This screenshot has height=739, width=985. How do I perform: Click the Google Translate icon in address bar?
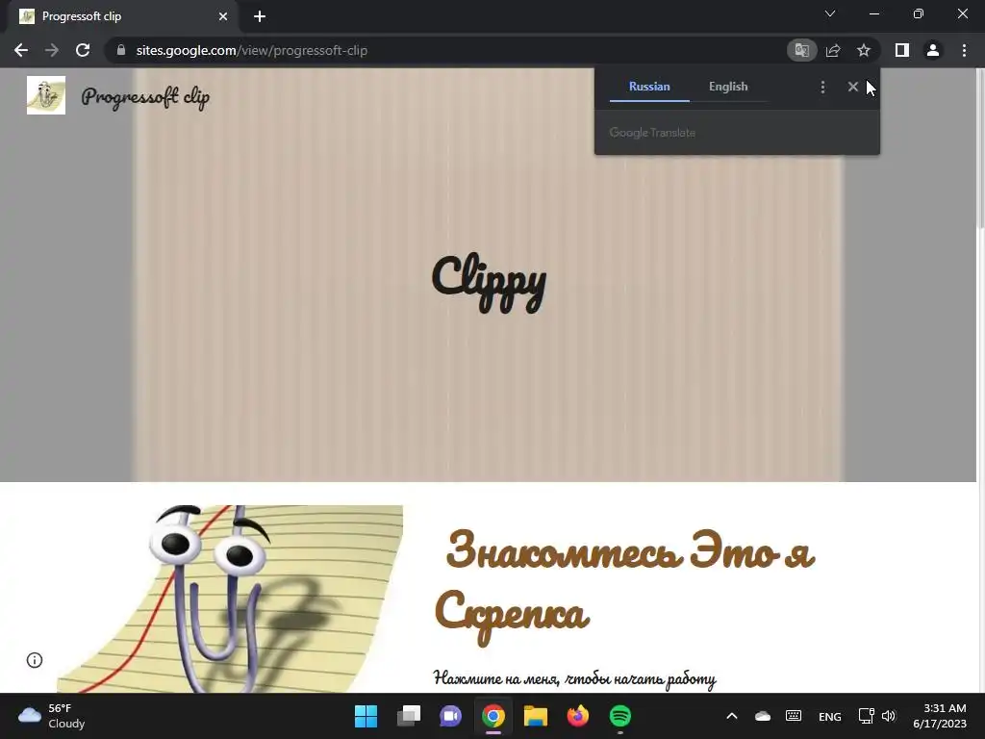[x=801, y=50]
